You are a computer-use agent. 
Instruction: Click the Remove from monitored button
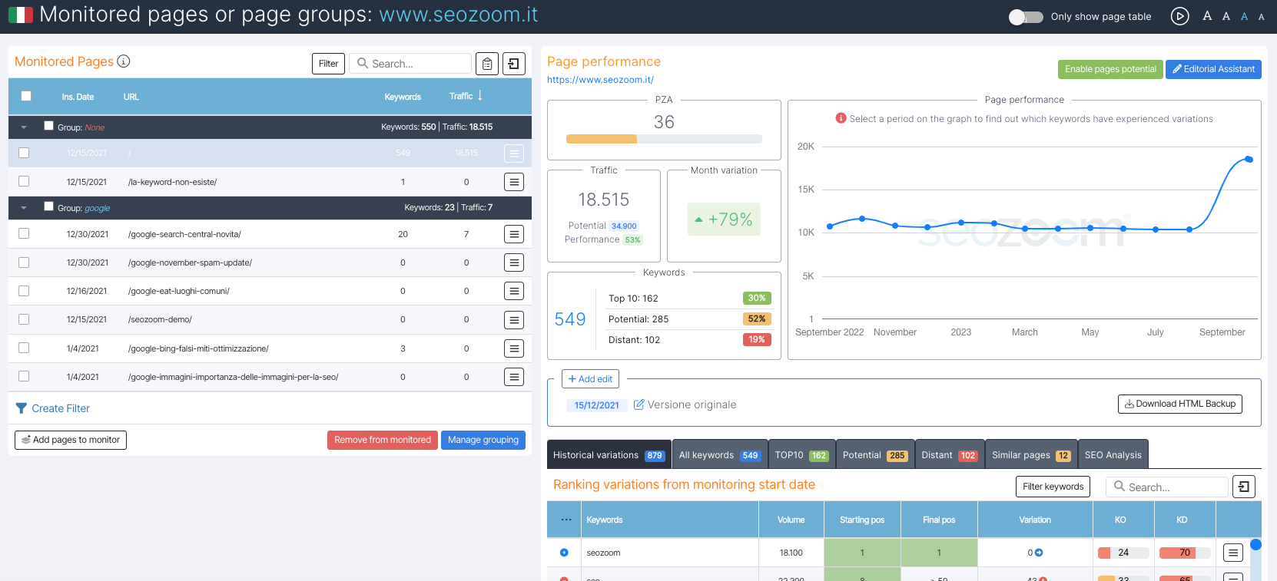click(x=383, y=440)
